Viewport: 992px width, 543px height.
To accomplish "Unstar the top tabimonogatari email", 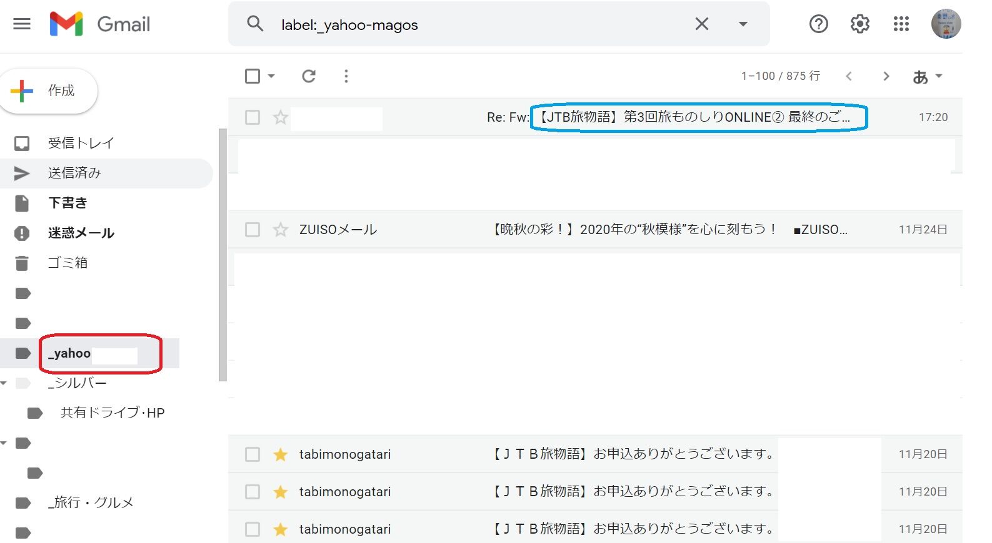I will (281, 454).
